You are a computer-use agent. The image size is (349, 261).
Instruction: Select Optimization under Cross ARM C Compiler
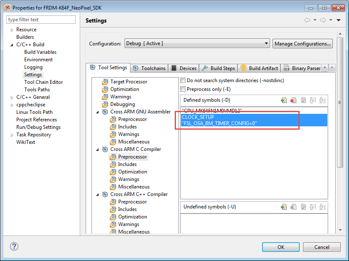pos(132,172)
